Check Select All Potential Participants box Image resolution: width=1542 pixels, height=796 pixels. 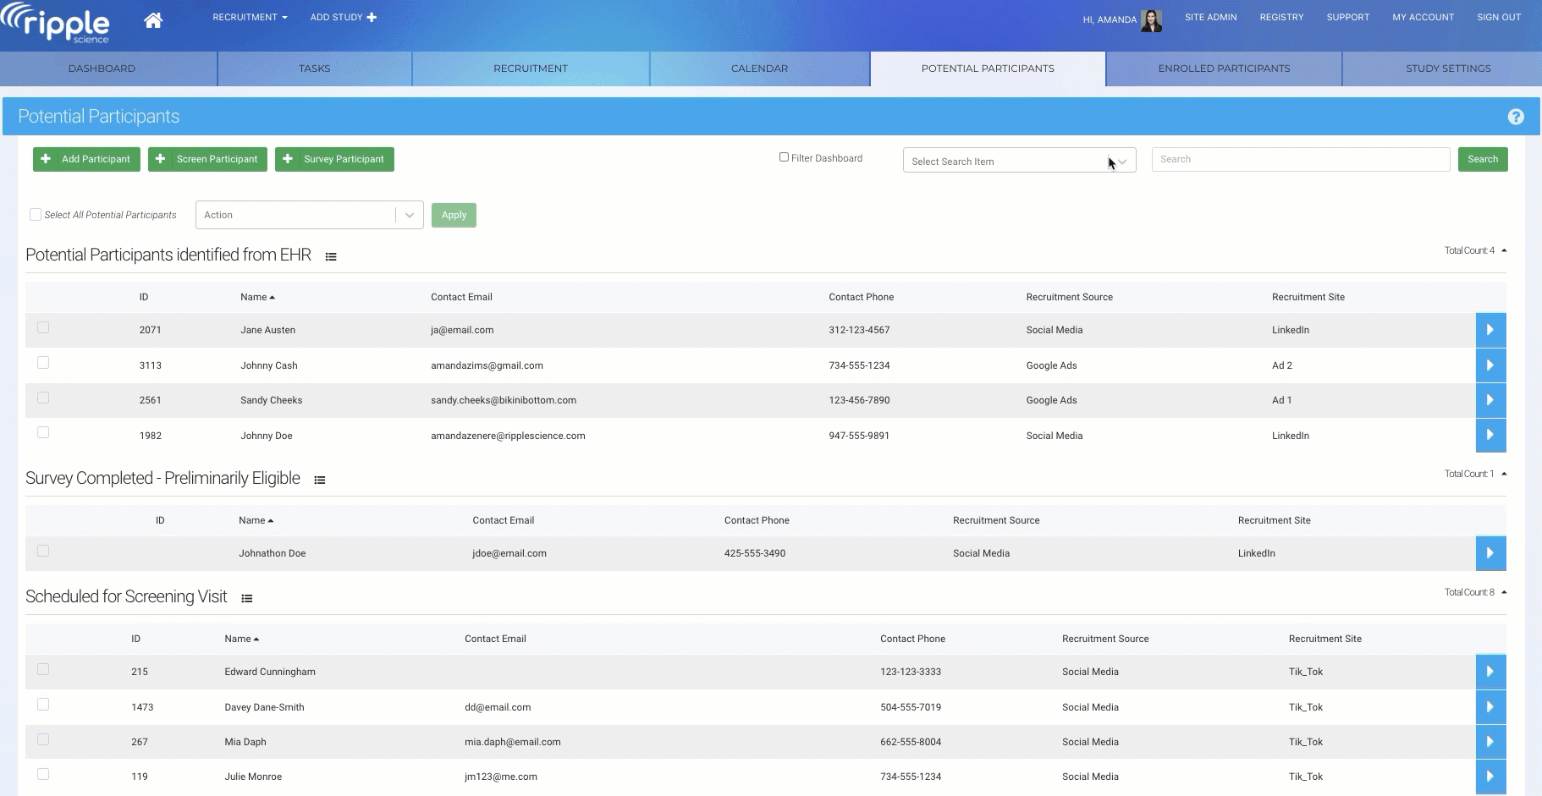36,215
